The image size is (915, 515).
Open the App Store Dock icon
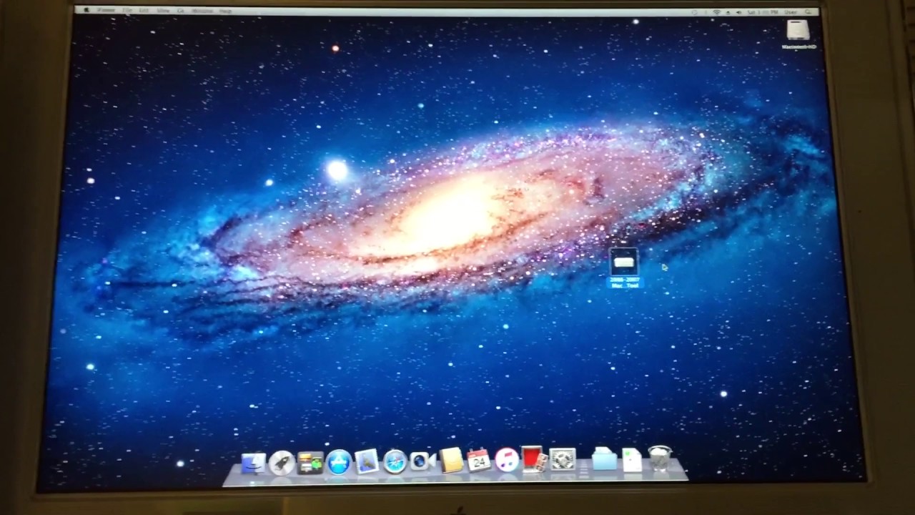tap(339, 462)
